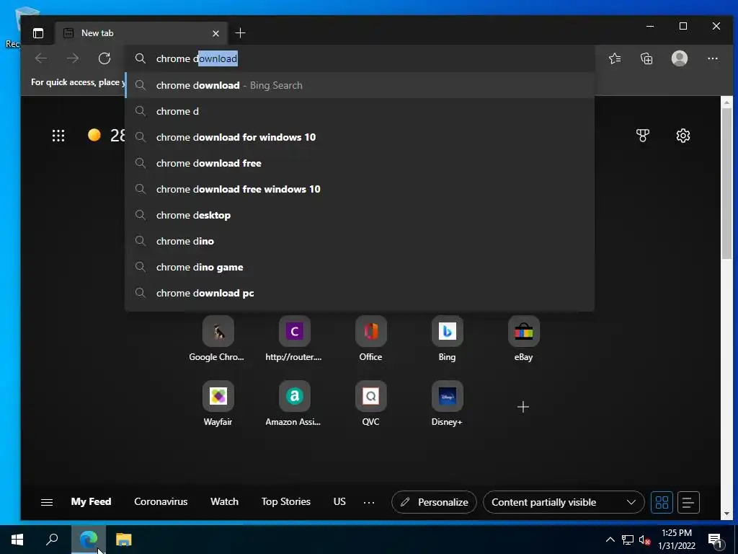Screen dimensions: 738x554
Task: Open the Google Chrome quick link
Action: click(x=218, y=338)
